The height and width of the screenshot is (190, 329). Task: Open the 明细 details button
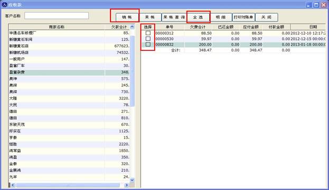point(221,17)
